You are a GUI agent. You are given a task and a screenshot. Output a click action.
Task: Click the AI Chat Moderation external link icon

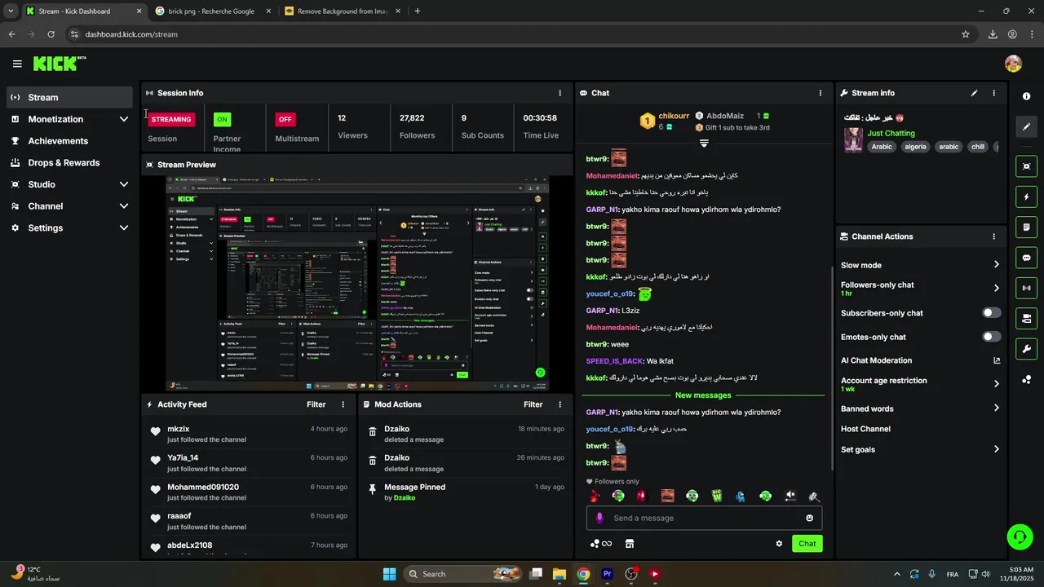click(997, 360)
